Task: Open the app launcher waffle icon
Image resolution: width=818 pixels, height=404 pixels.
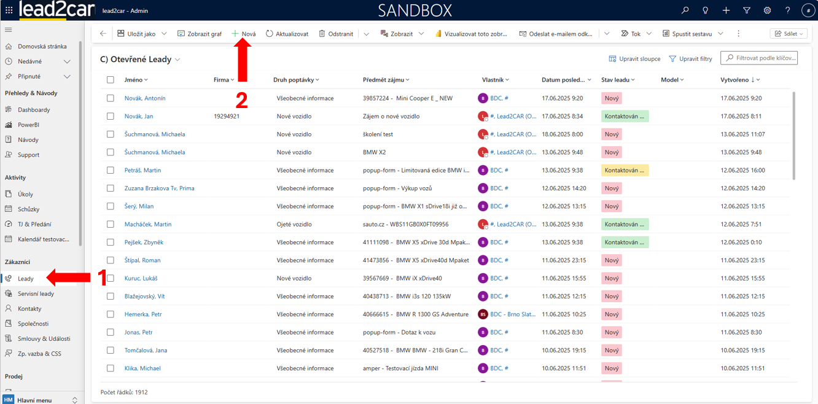Action: pos(9,10)
